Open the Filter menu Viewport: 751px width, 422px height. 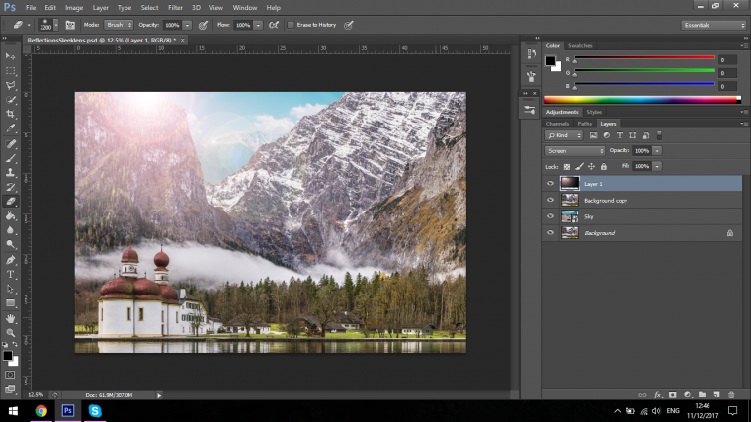[x=175, y=8]
